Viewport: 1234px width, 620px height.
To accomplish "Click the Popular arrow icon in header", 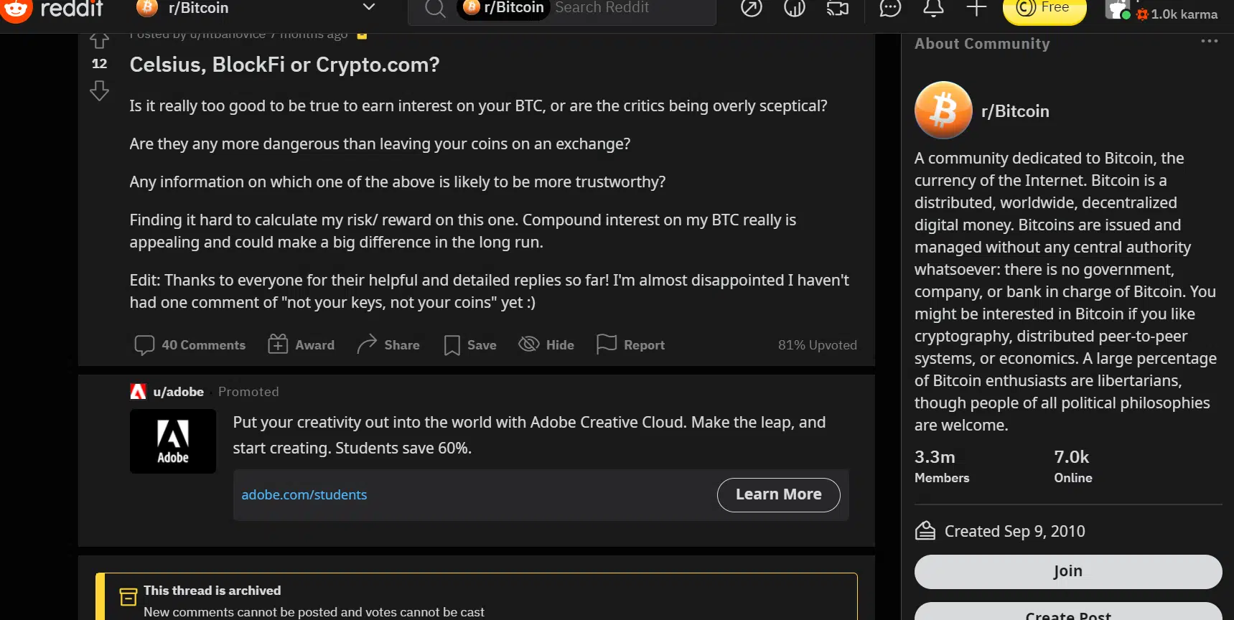I will pyautogui.click(x=752, y=8).
